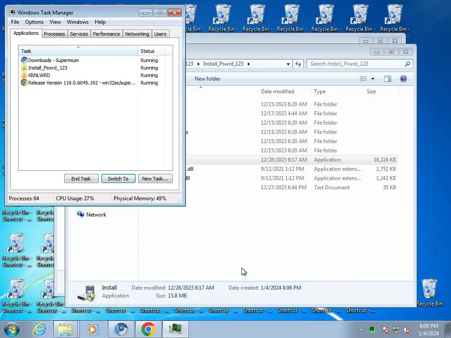451x338 pixels.
Task: Select the Install_Pswrd_123 task row
Action: pos(89,68)
